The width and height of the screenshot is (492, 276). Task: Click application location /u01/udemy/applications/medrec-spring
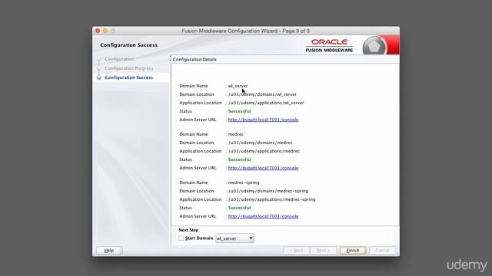click(271, 199)
